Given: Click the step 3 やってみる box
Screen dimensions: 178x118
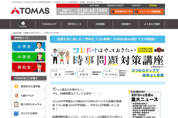Looking at the screenshot, I should 111,73.
